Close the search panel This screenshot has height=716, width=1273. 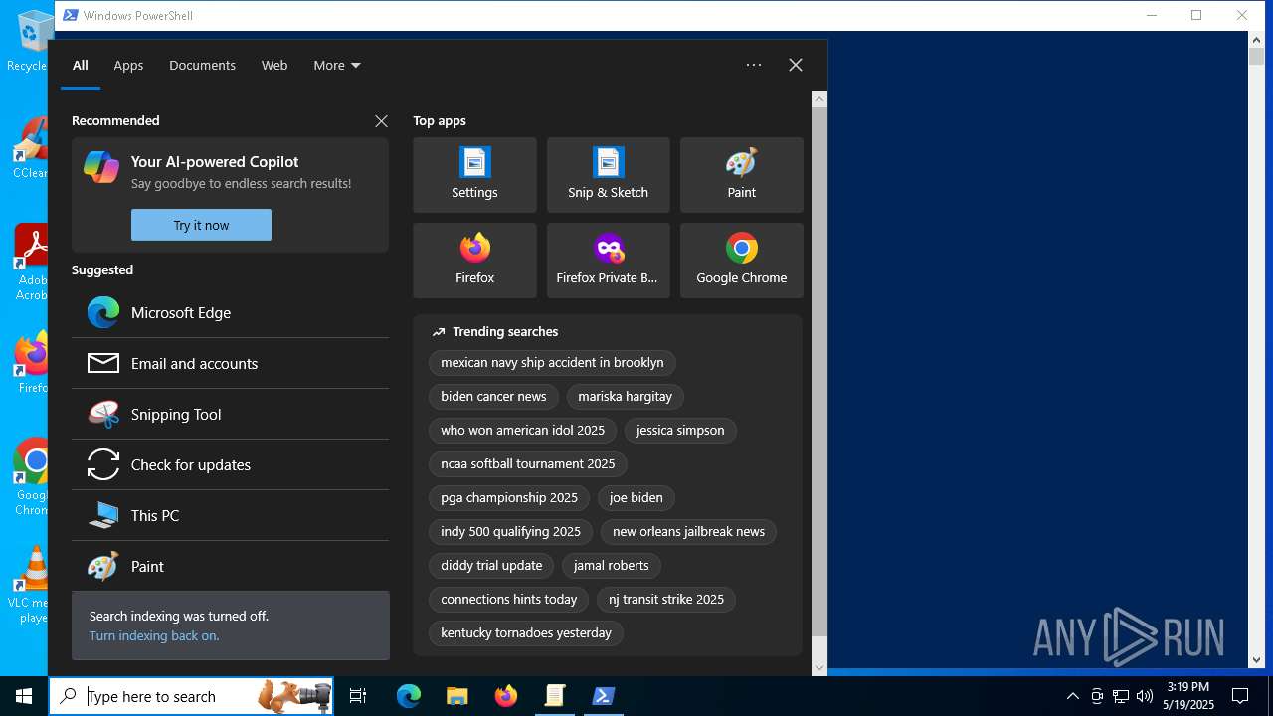tap(796, 65)
